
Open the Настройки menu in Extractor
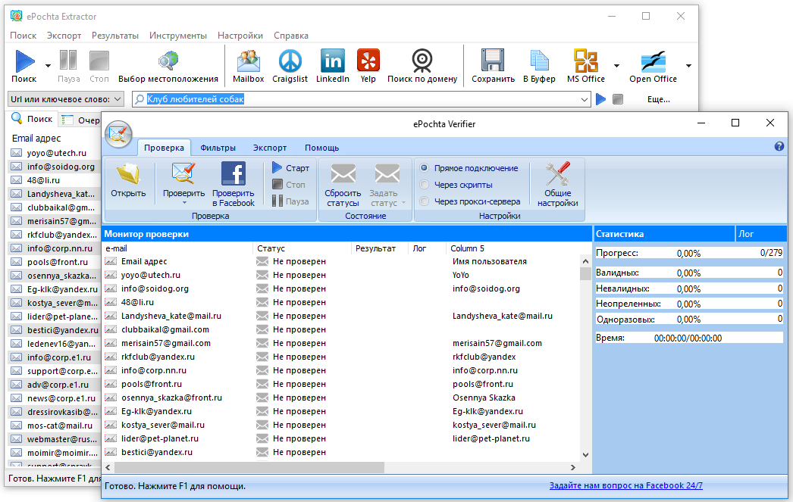click(x=240, y=36)
